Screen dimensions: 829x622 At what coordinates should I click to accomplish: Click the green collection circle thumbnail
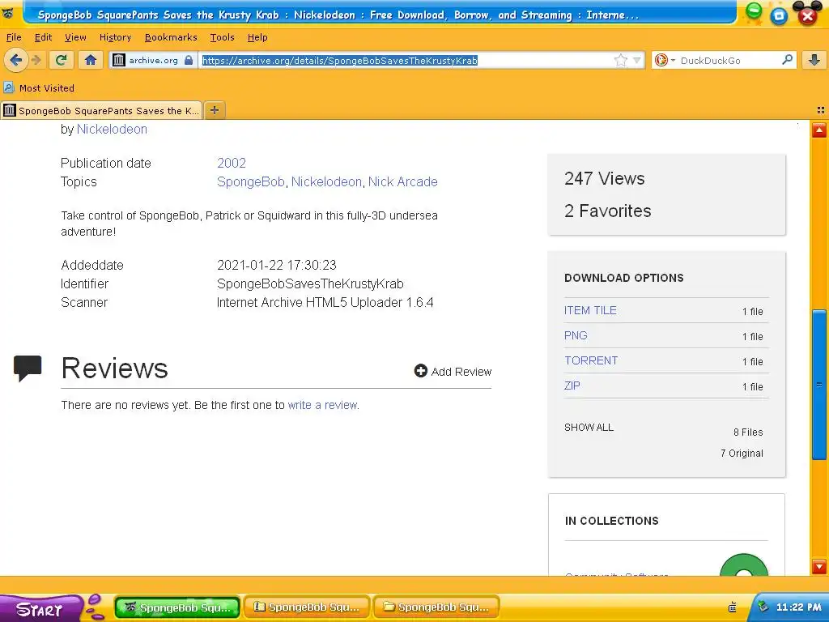tap(744, 564)
